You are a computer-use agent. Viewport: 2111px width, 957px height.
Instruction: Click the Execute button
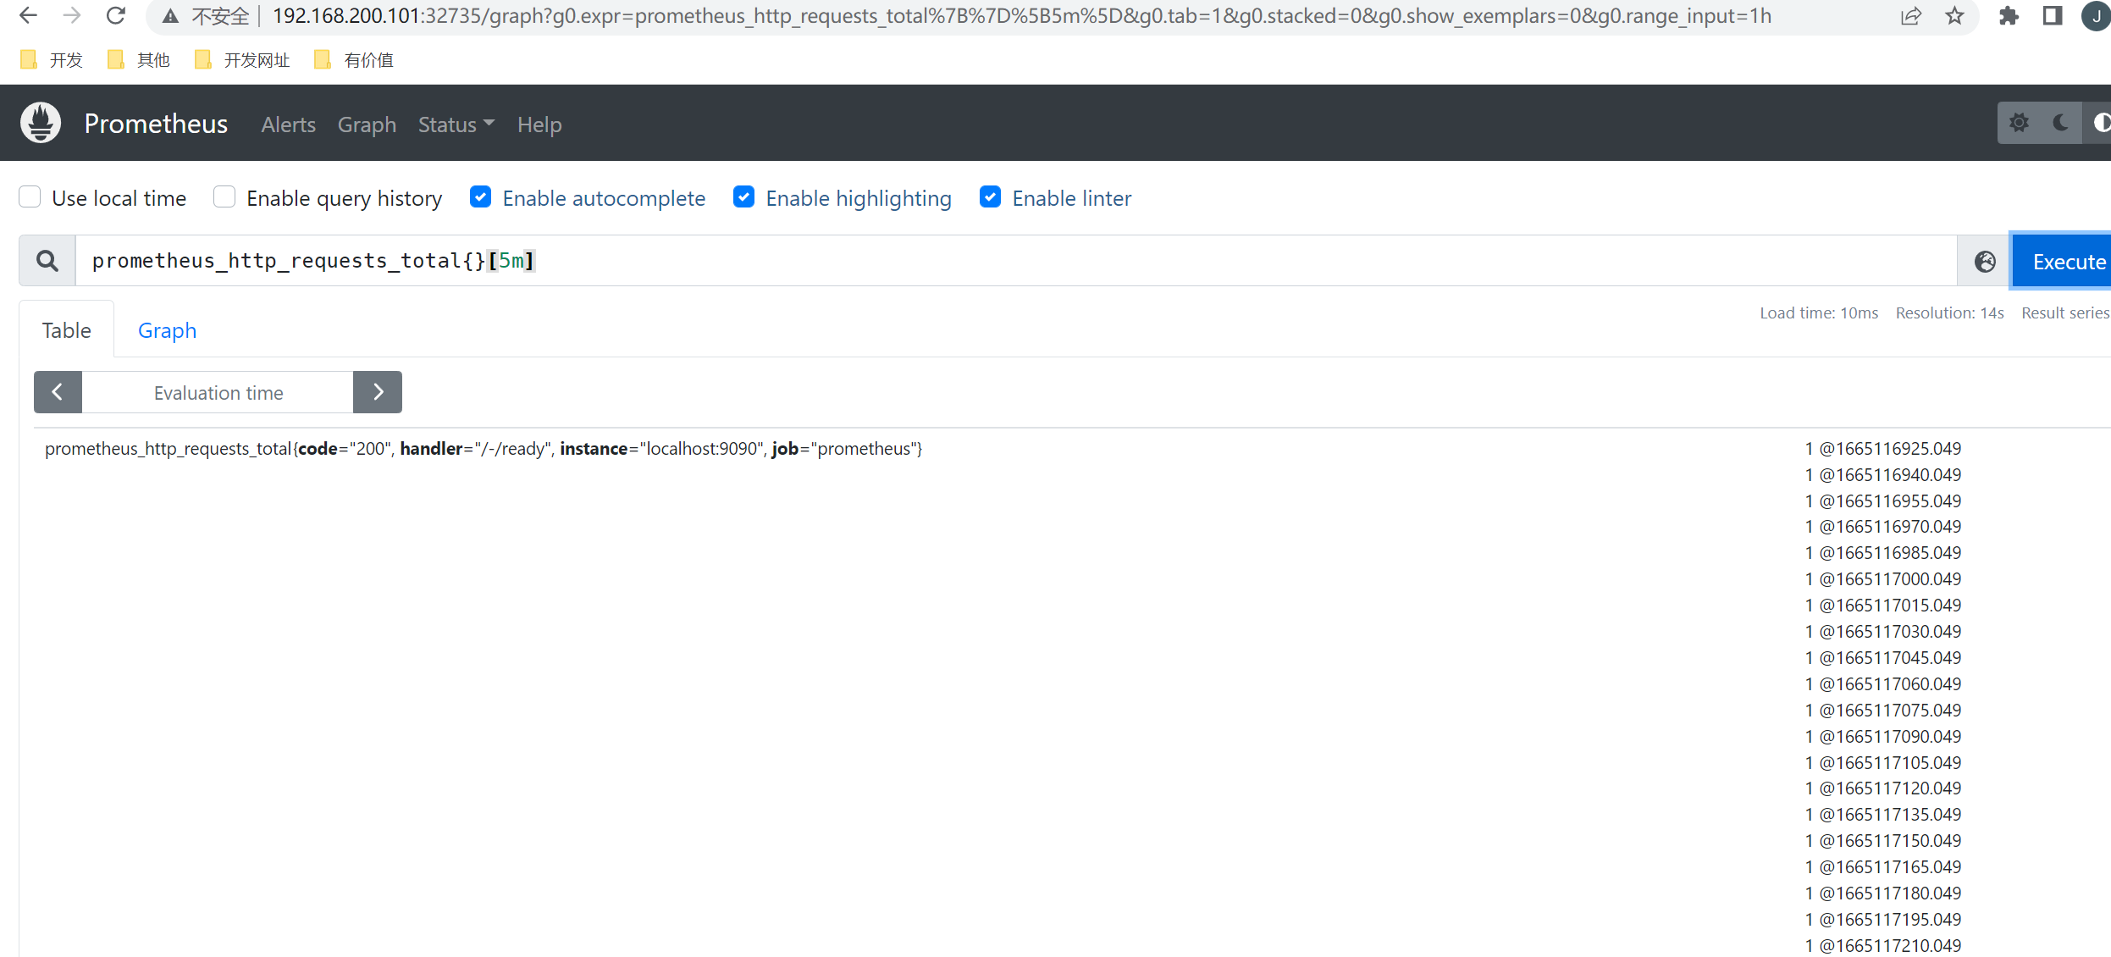click(x=2062, y=262)
